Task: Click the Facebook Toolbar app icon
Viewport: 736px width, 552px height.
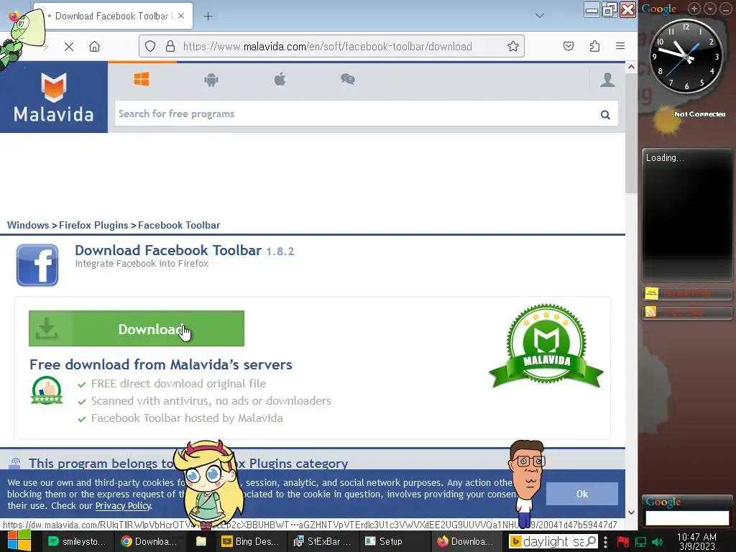Action: [x=37, y=265]
